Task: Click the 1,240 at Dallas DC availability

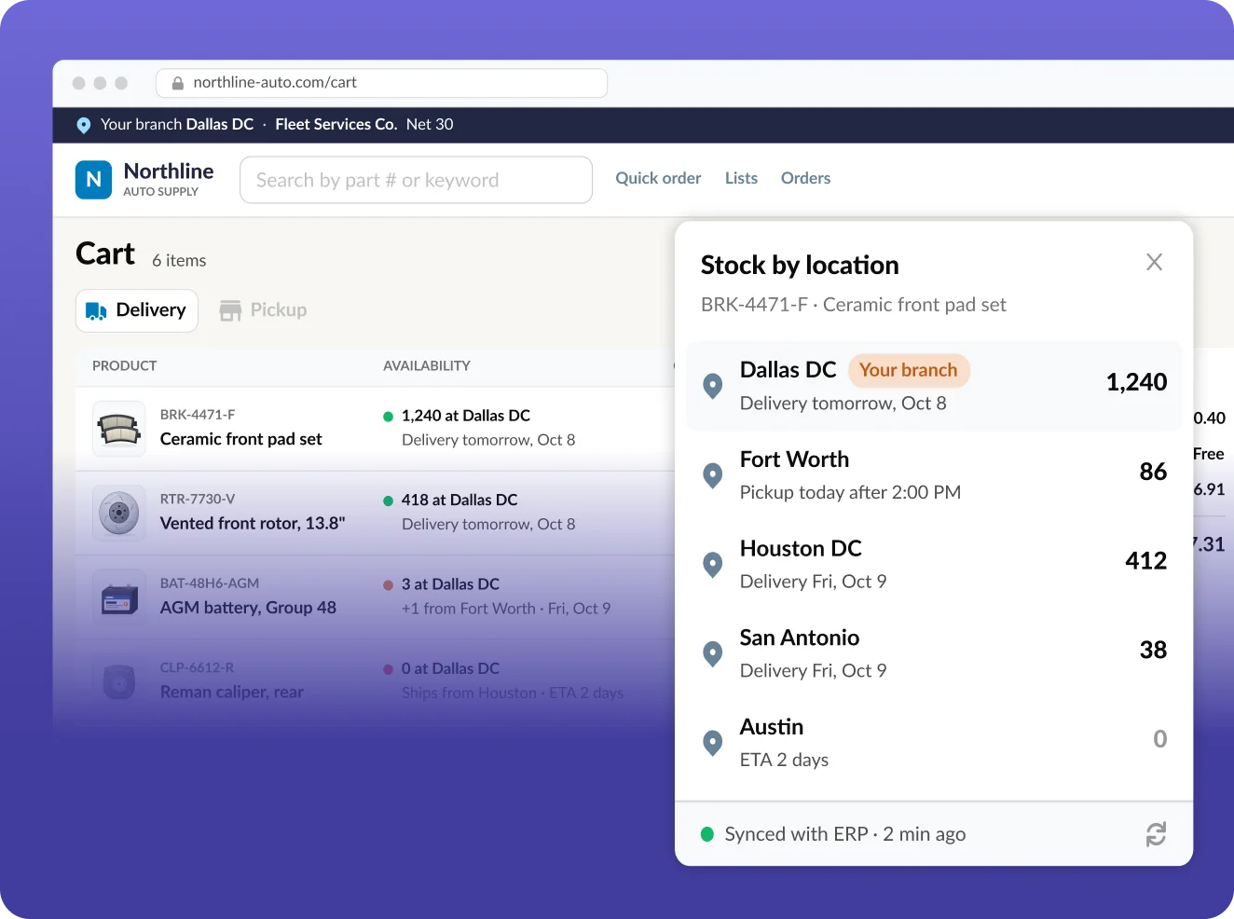Action: 466,416
